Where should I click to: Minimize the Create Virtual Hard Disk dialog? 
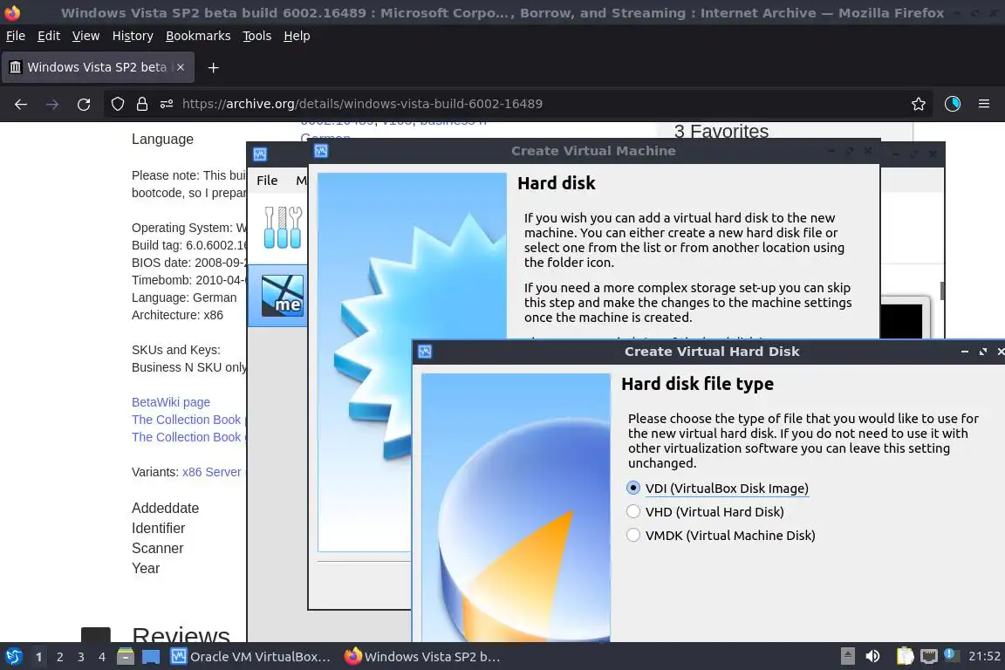965,352
